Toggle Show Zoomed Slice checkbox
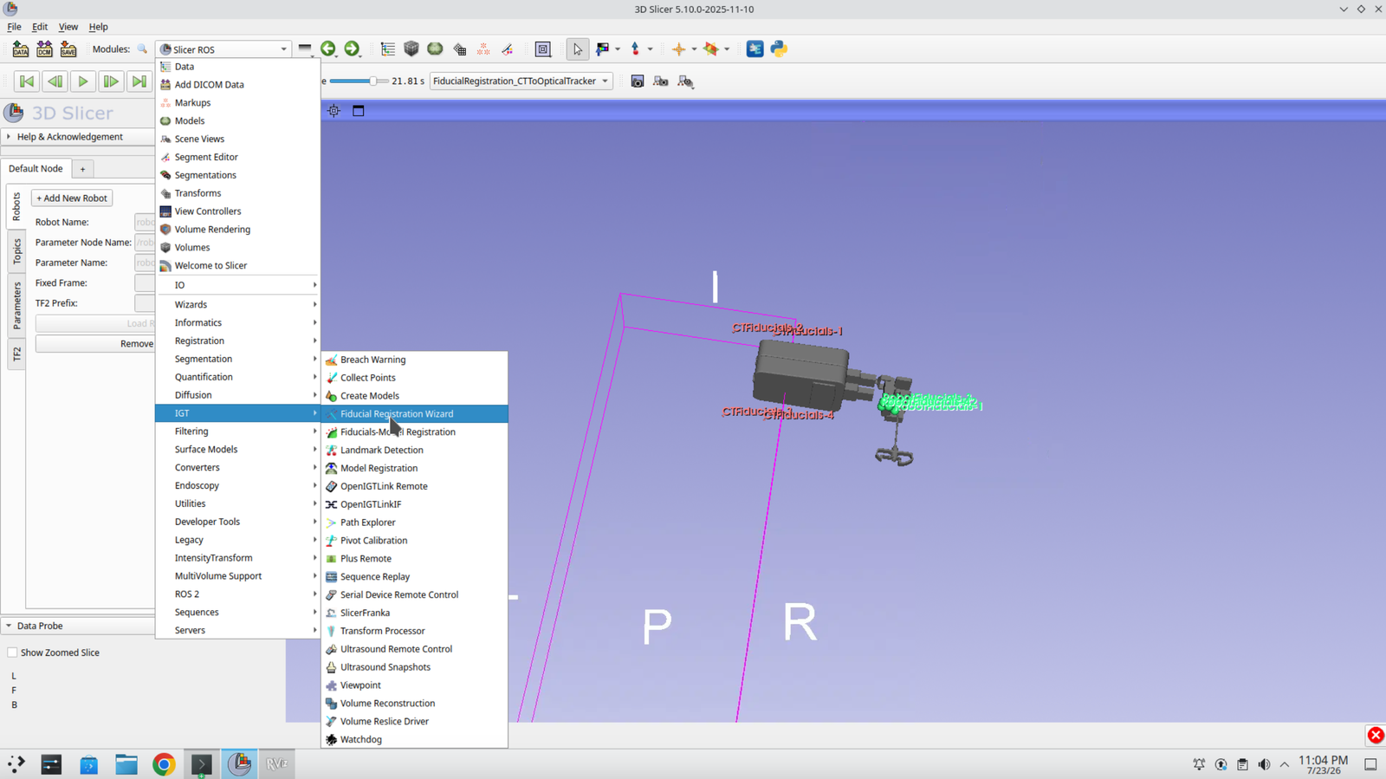The image size is (1386, 779). [x=12, y=652]
